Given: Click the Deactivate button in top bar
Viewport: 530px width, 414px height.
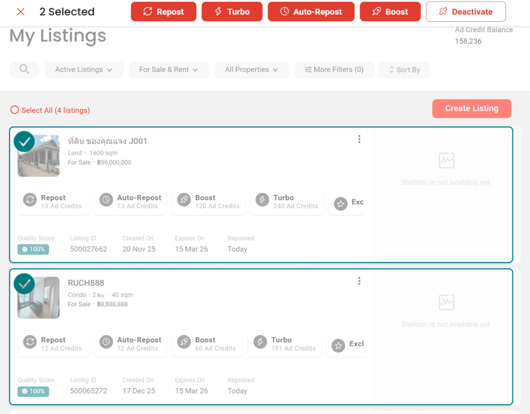Looking at the screenshot, I should point(465,12).
